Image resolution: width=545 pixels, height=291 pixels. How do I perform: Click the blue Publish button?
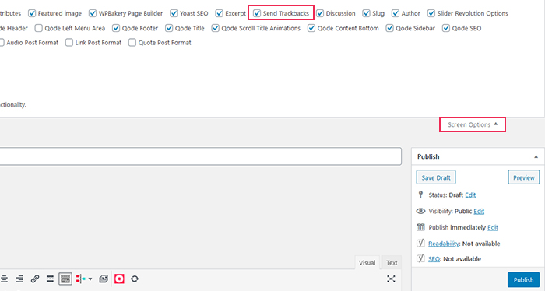tap(523, 279)
